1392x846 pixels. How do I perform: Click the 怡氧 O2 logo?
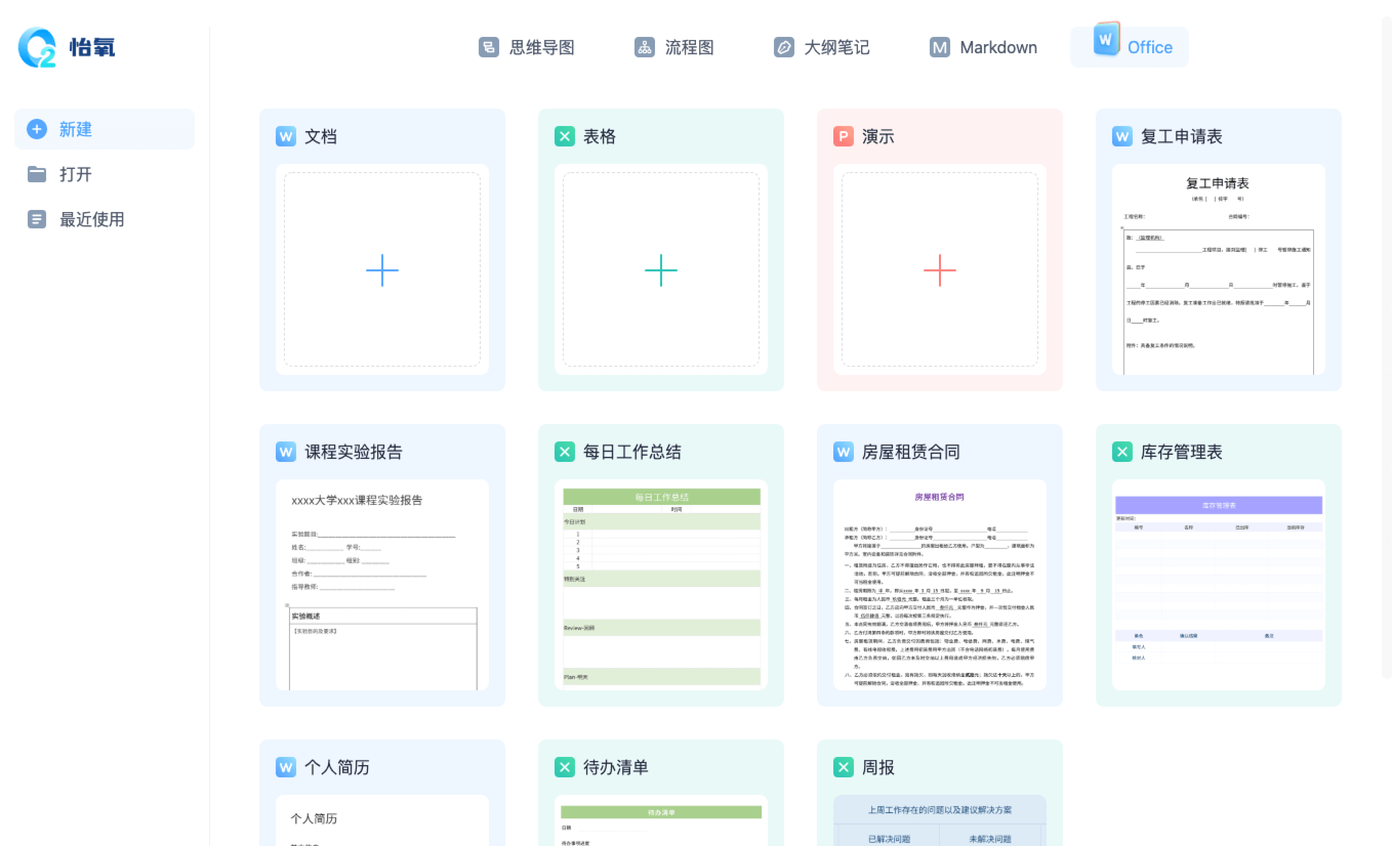tap(67, 47)
